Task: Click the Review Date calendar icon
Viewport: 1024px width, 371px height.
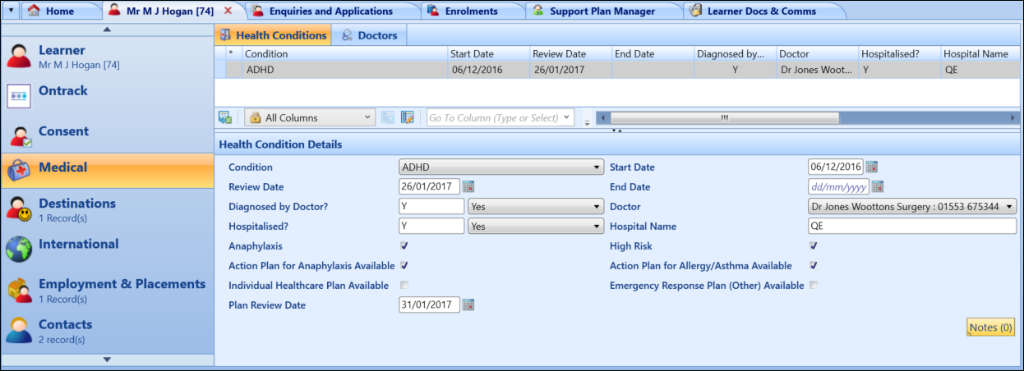Action: point(468,187)
